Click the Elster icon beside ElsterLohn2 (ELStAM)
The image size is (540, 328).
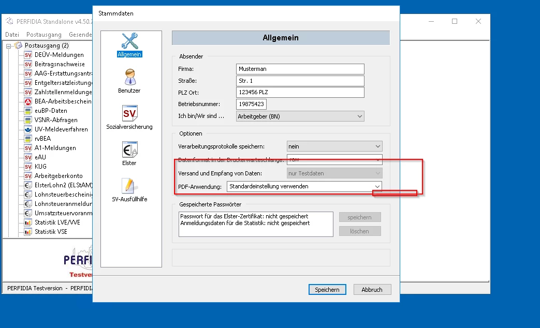28,185
